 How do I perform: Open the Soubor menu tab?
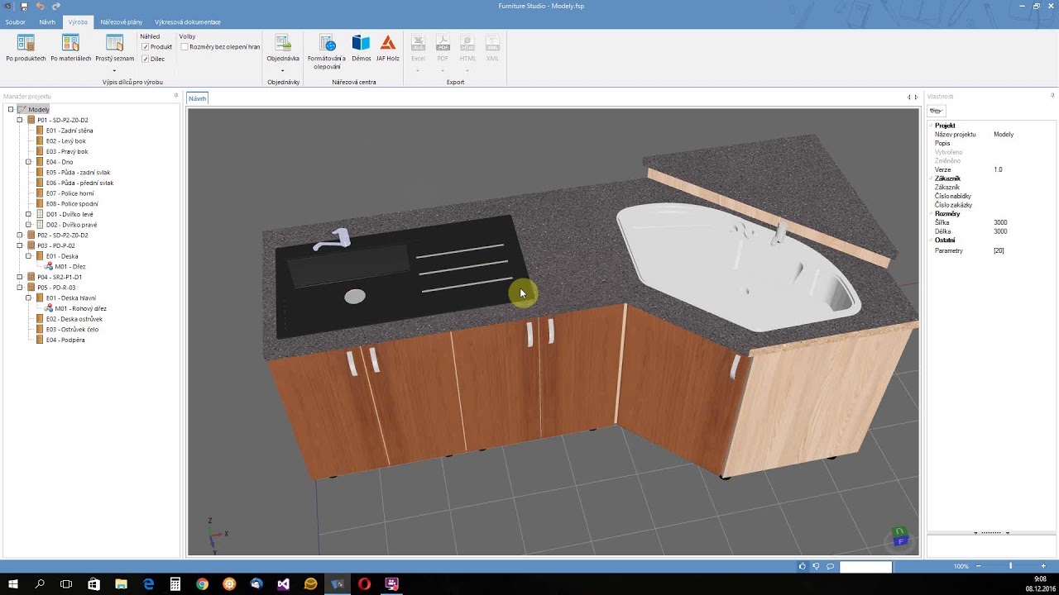[x=15, y=22]
